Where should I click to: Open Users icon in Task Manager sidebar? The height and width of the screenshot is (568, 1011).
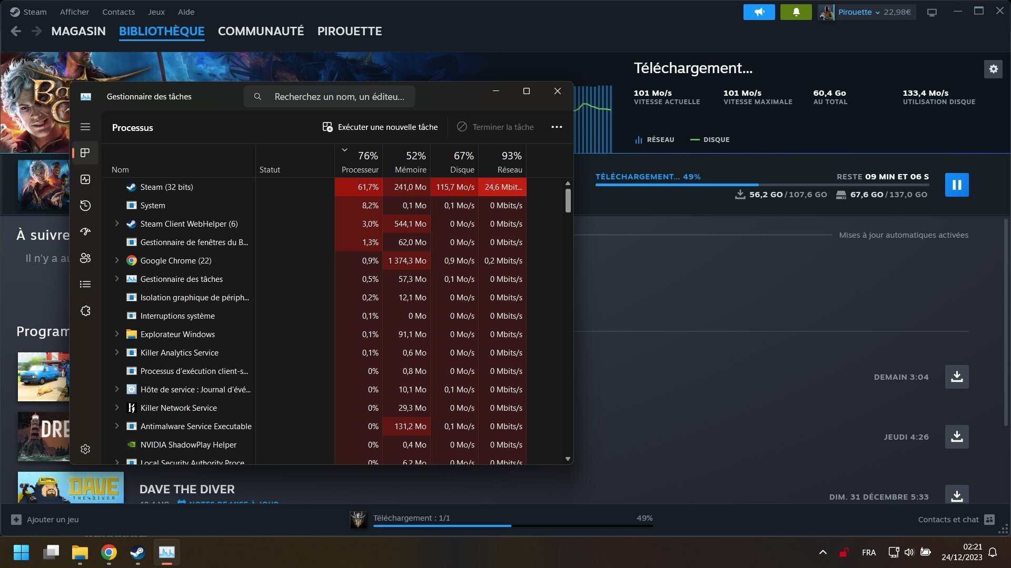pos(85,258)
